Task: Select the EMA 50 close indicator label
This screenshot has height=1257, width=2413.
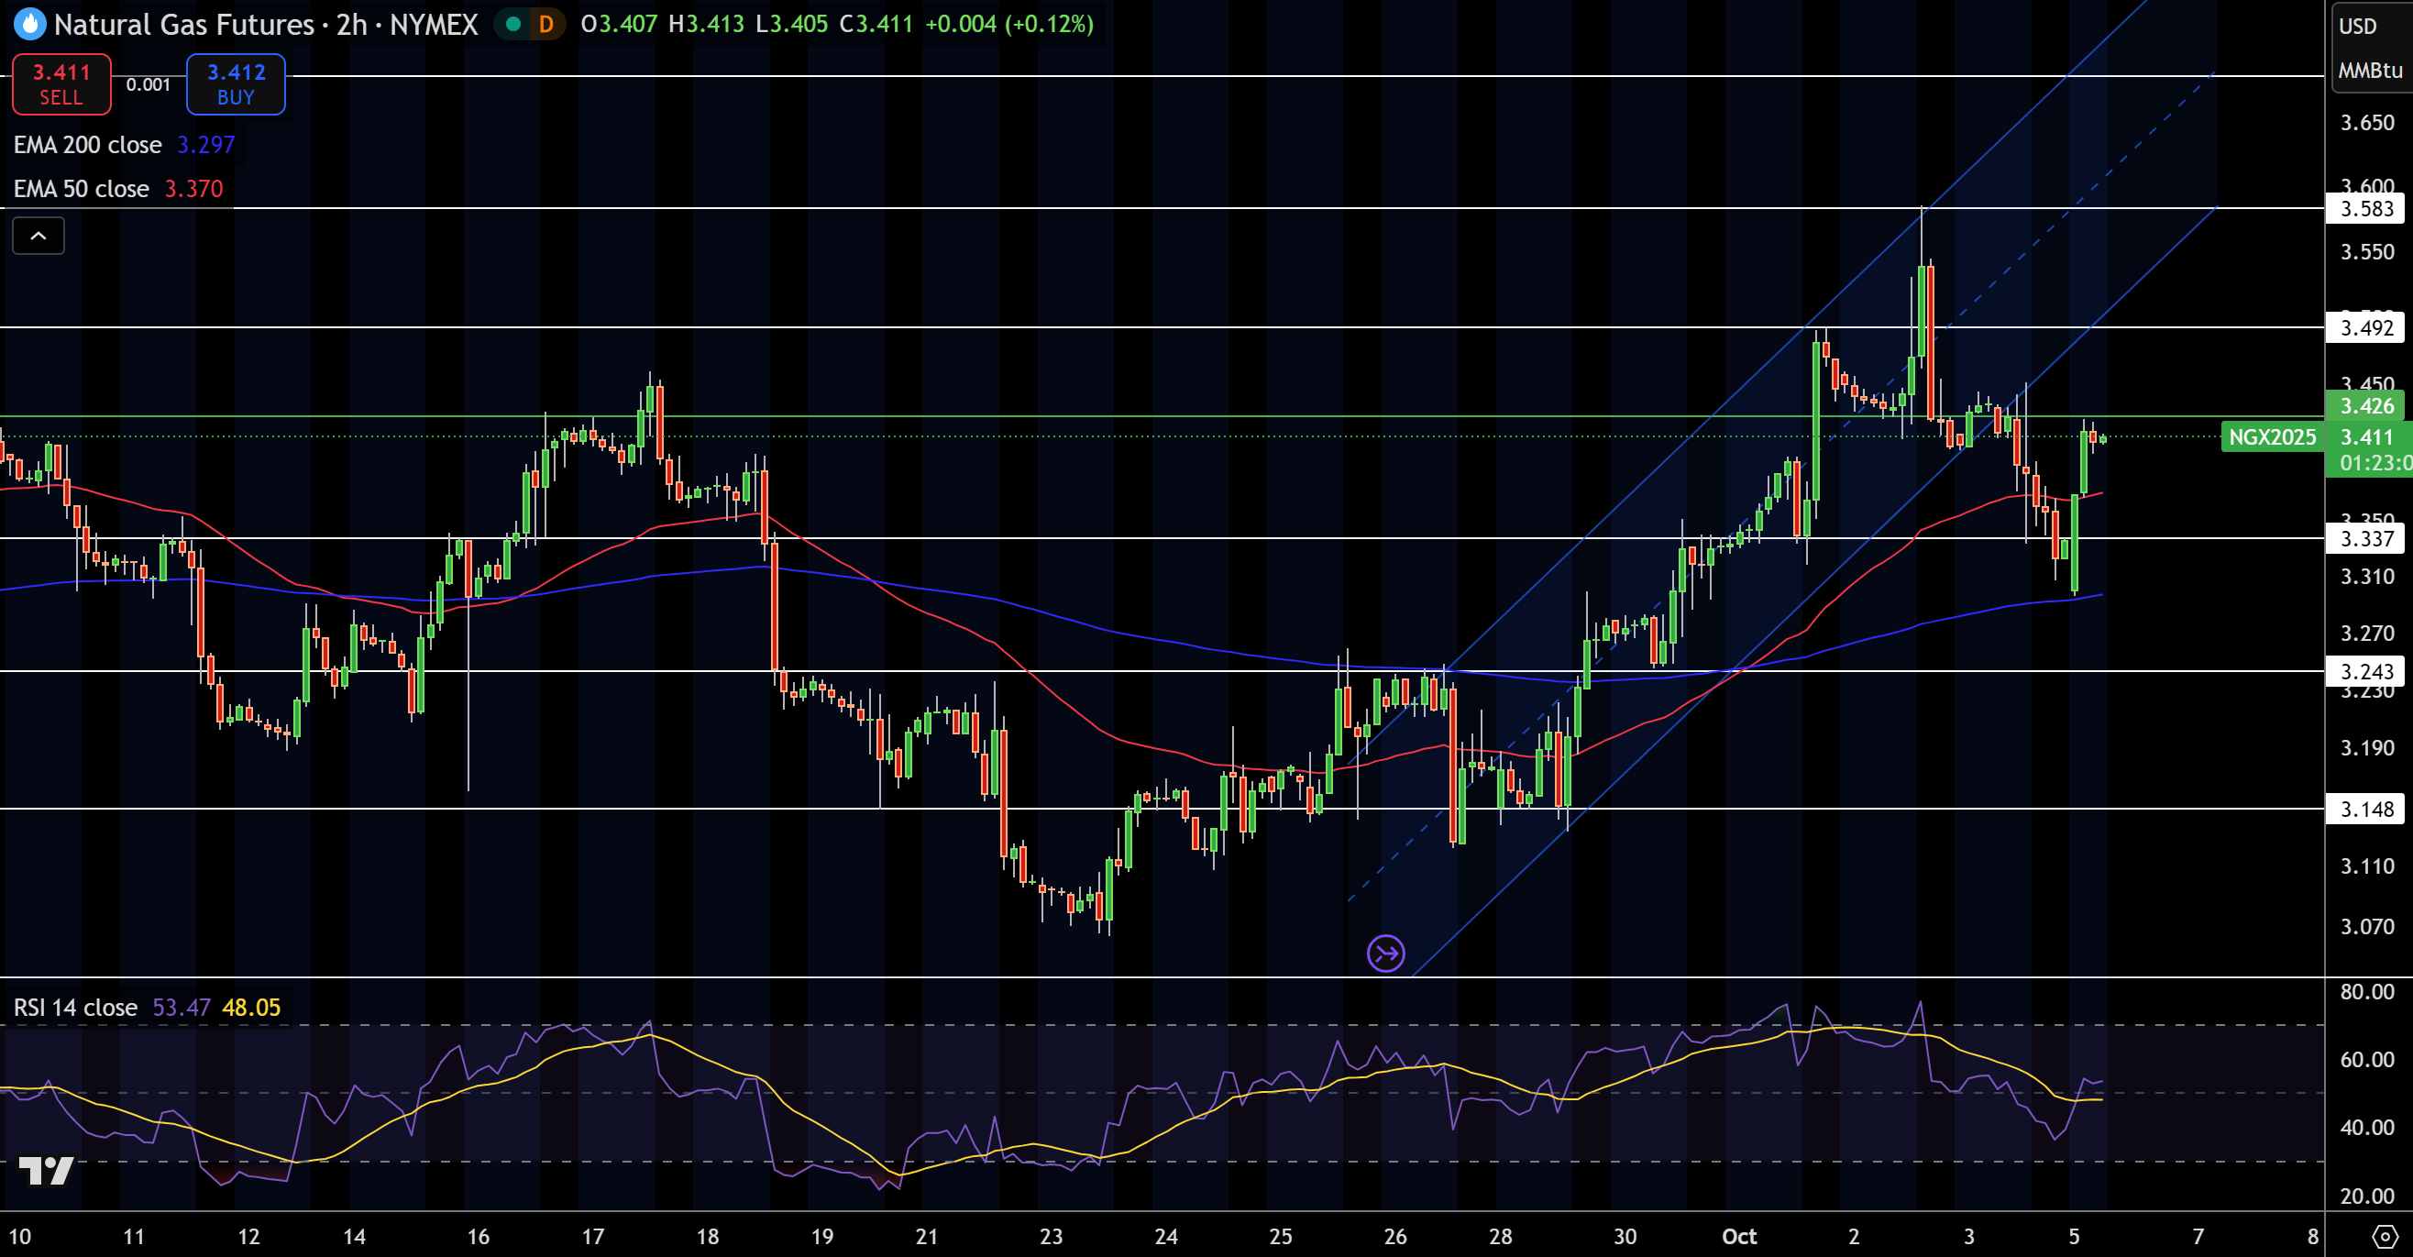Action: pyautogui.click(x=82, y=189)
